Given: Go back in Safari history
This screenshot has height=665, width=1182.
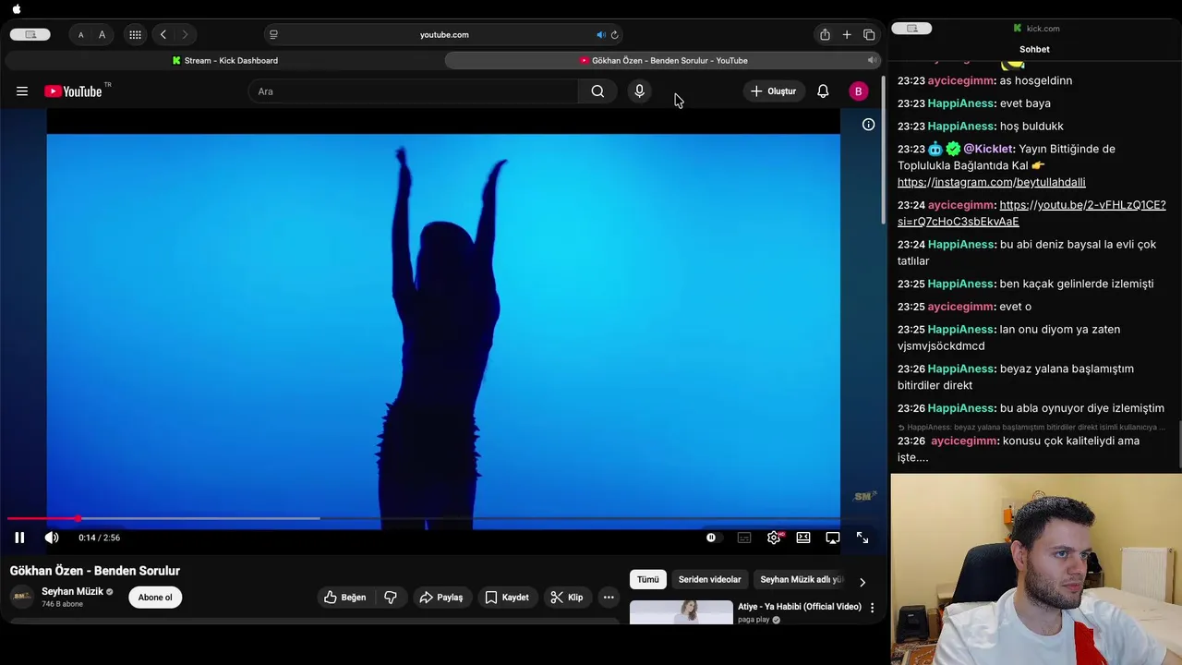Looking at the screenshot, I should pyautogui.click(x=163, y=35).
